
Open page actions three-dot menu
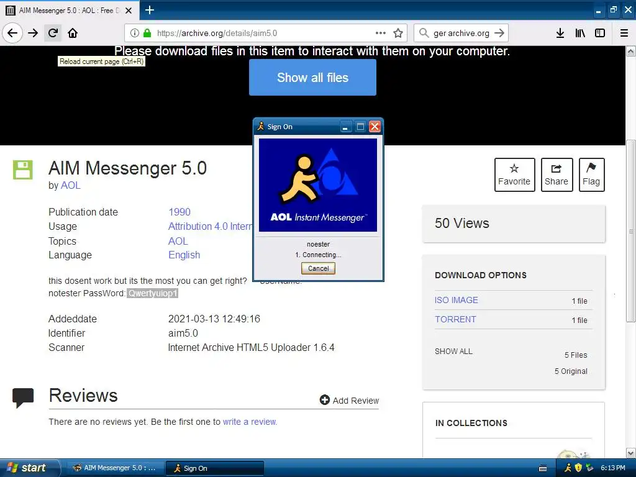pos(381,33)
